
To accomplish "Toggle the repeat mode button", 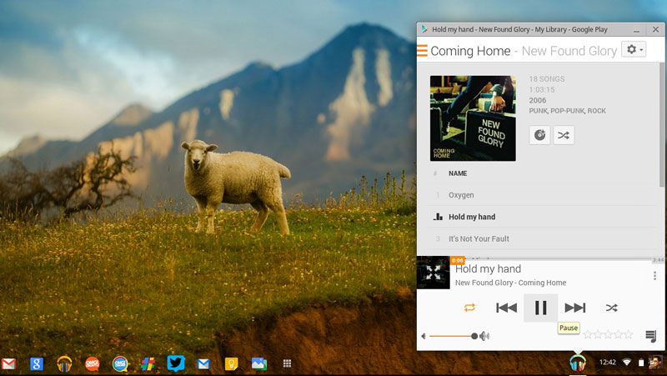I will 469,308.
